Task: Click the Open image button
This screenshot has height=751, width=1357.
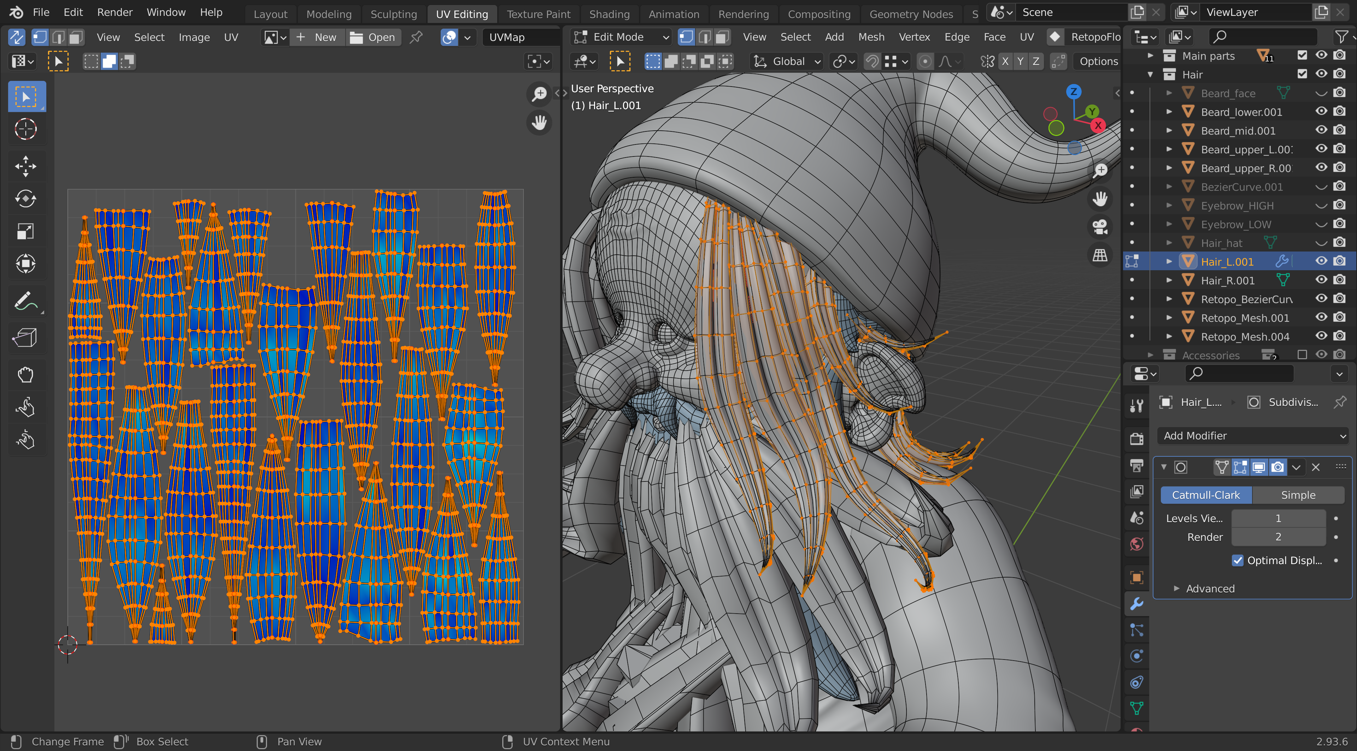Action: pos(373,37)
